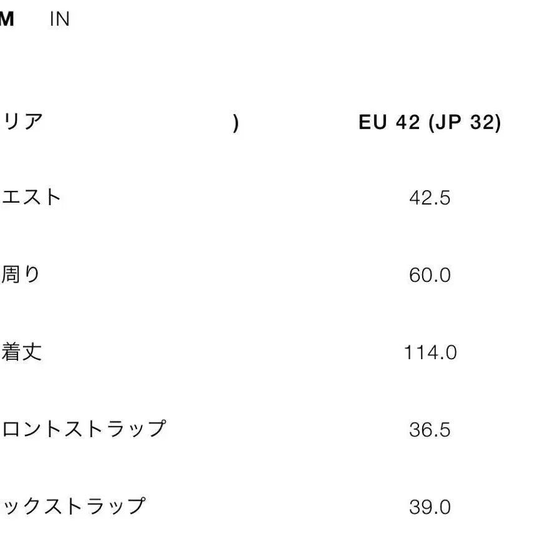The width and height of the screenshot is (560, 560).
Task: Click the (JP 32) size text
Action: pos(465,123)
